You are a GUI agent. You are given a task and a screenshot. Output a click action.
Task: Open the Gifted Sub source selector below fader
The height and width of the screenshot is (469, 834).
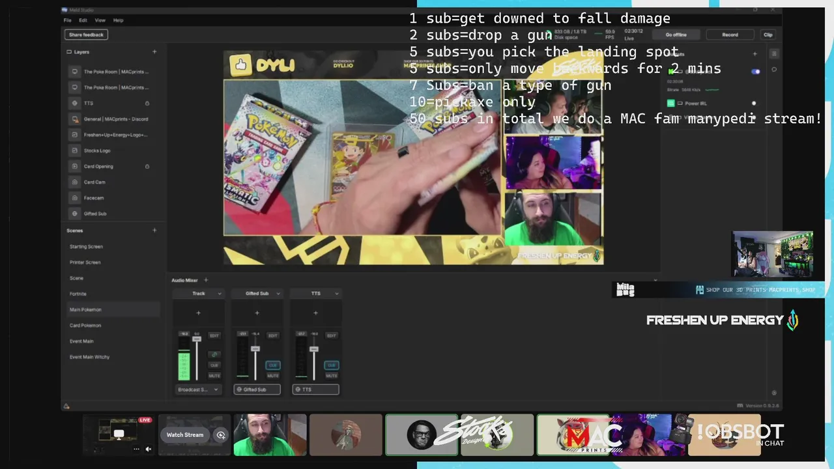(257, 390)
